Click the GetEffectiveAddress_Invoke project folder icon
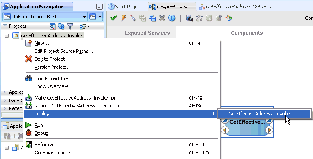 click(x=16, y=36)
